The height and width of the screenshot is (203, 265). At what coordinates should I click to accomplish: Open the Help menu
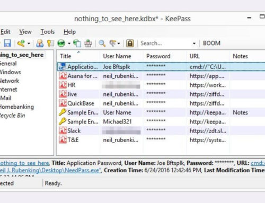69,32
